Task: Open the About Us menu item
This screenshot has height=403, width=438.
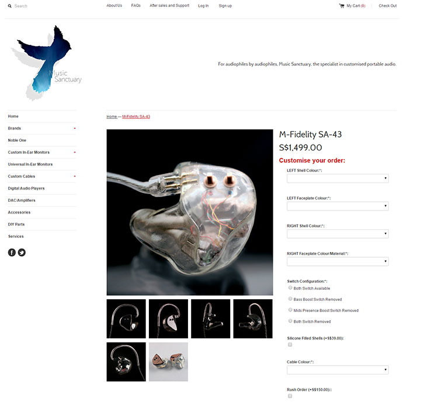Action: [114, 6]
